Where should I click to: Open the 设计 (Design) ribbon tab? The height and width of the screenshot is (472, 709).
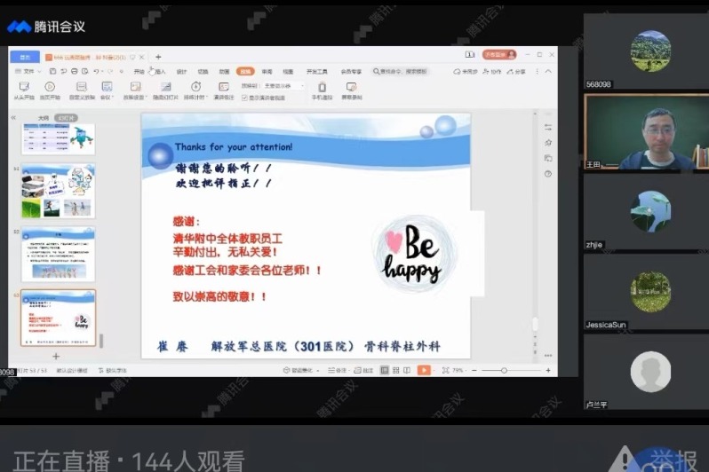coord(181,71)
